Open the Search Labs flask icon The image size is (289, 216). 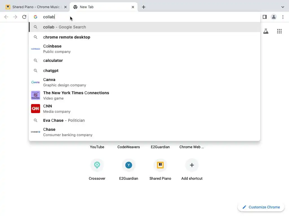coord(266,31)
